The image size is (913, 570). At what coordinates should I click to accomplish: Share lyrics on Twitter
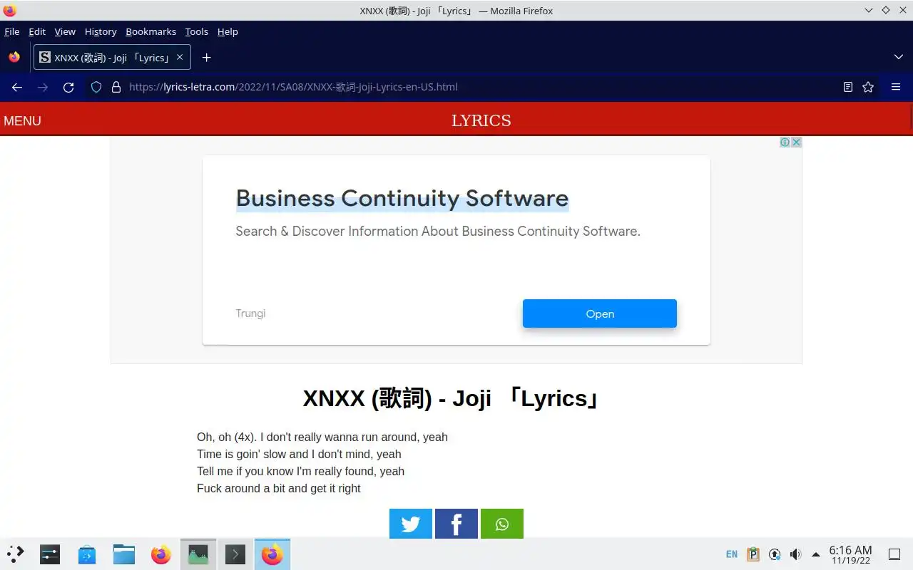pyautogui.click(x=411, y=524)
